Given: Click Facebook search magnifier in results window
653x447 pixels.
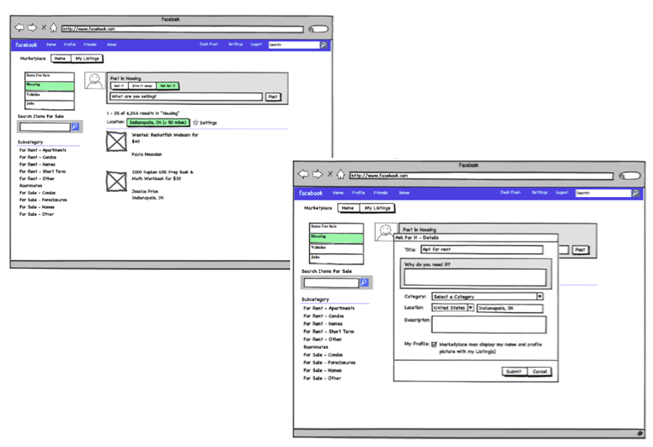Looking at the screenshot, I should pos(324,44).
